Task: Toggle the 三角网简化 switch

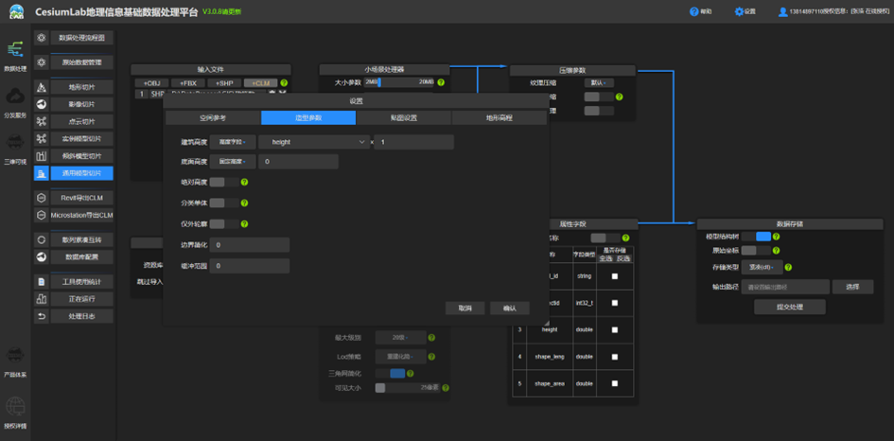Action: tap(390, 374)
